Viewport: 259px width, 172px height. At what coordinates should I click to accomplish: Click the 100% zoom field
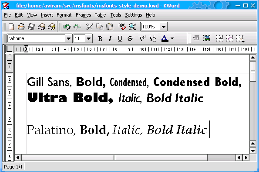coord(151,27)
